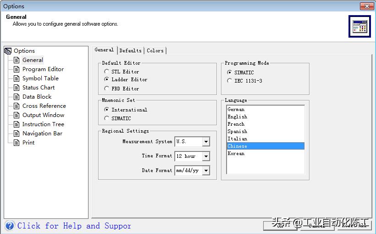This screenshot has height=234, width=376.
Task: Select English in language list
Action: (265, 117)
